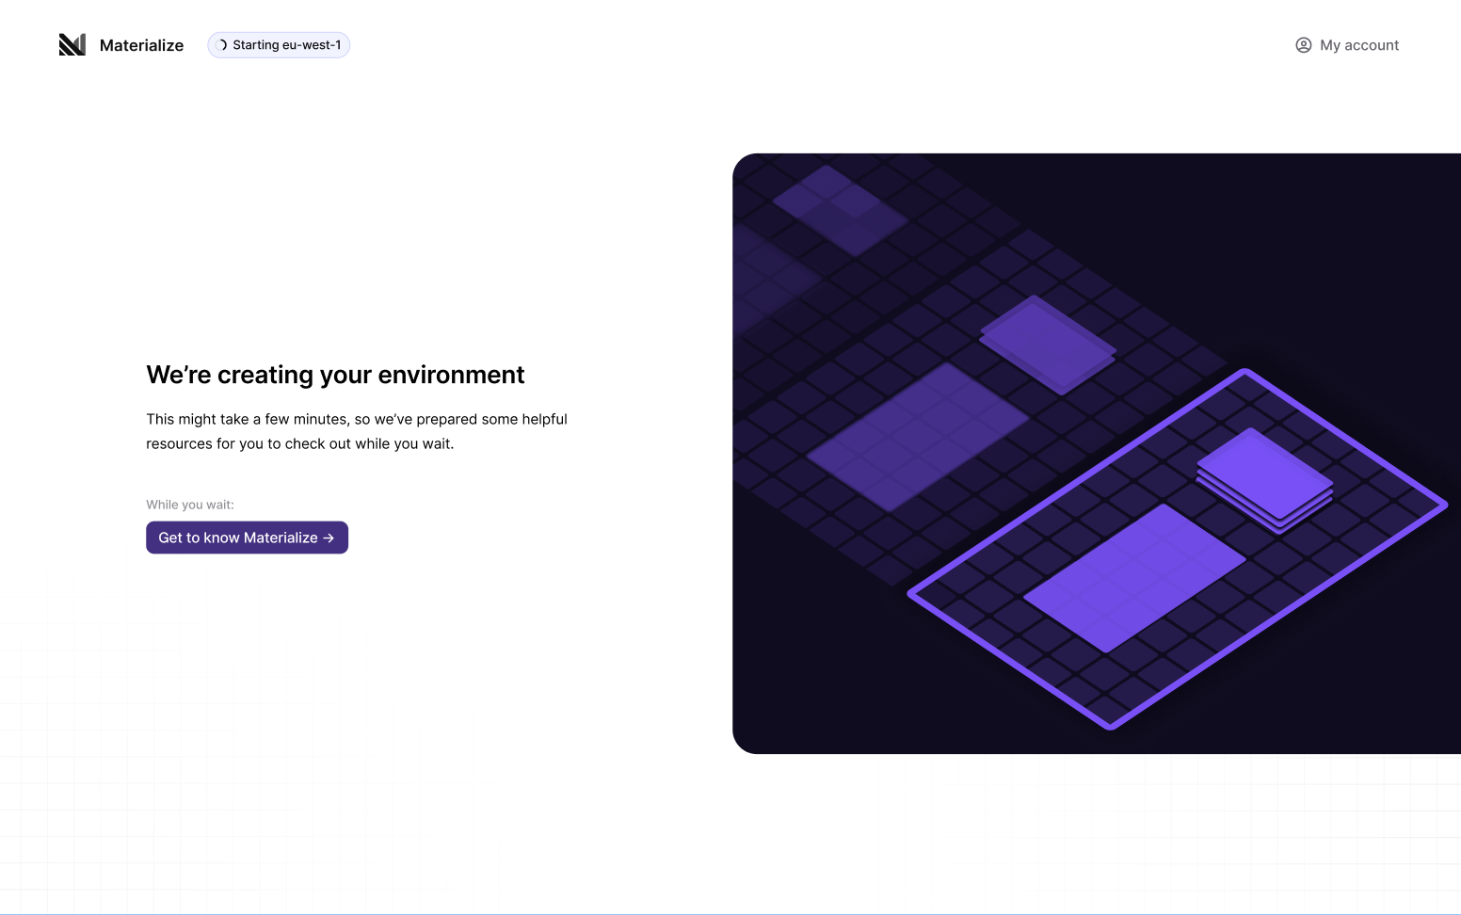Click the 'Get to know Materialize' button

click(x=247, y=538)
